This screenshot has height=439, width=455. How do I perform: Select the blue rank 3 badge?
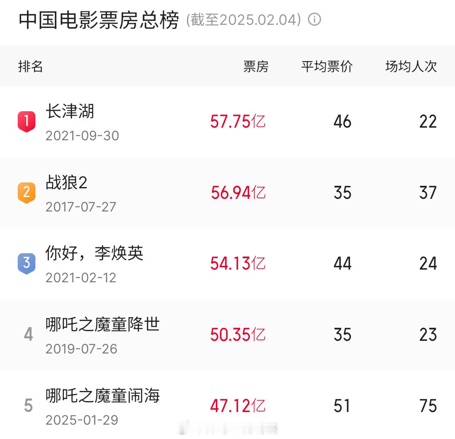(27, 263)
